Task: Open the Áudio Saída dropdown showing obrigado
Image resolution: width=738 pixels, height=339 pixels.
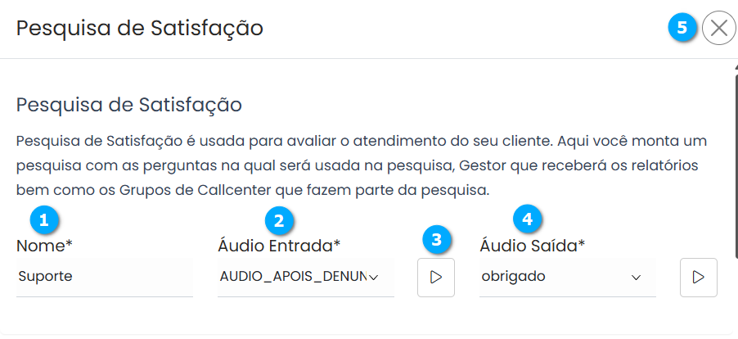Action: (x=556, y=277)
